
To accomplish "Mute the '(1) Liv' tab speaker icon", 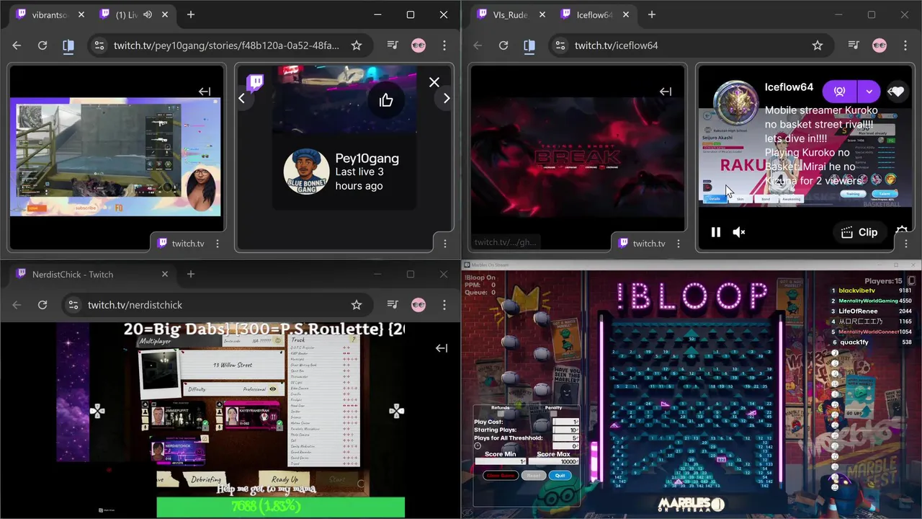I will click(148, 14).
